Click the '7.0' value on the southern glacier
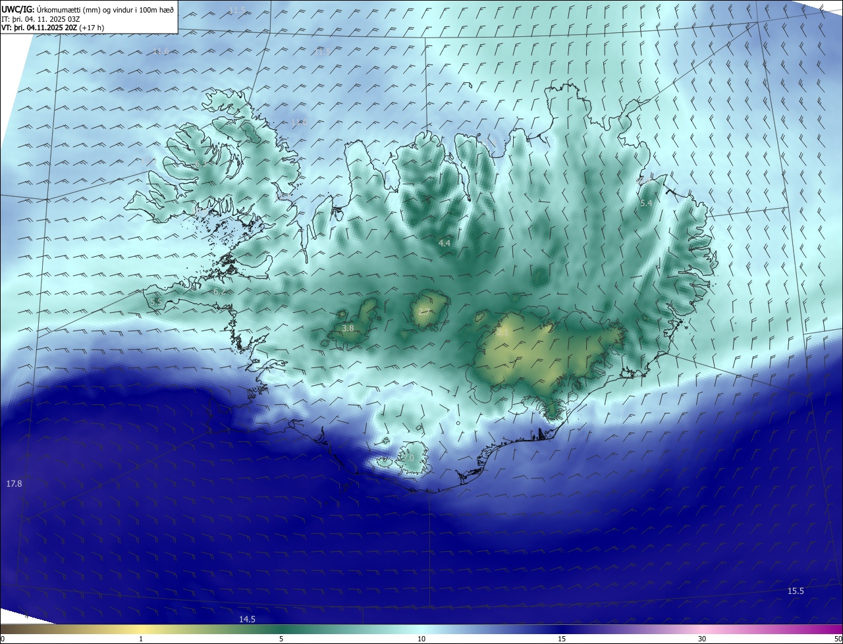This screenshot has width=843, height=644. pyautogui.click(x=408, y=458)
